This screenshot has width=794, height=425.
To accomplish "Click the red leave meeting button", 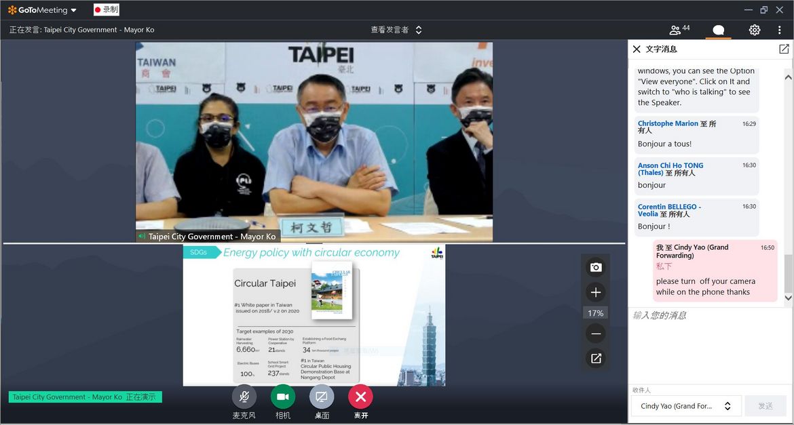I will click(360, 397).
